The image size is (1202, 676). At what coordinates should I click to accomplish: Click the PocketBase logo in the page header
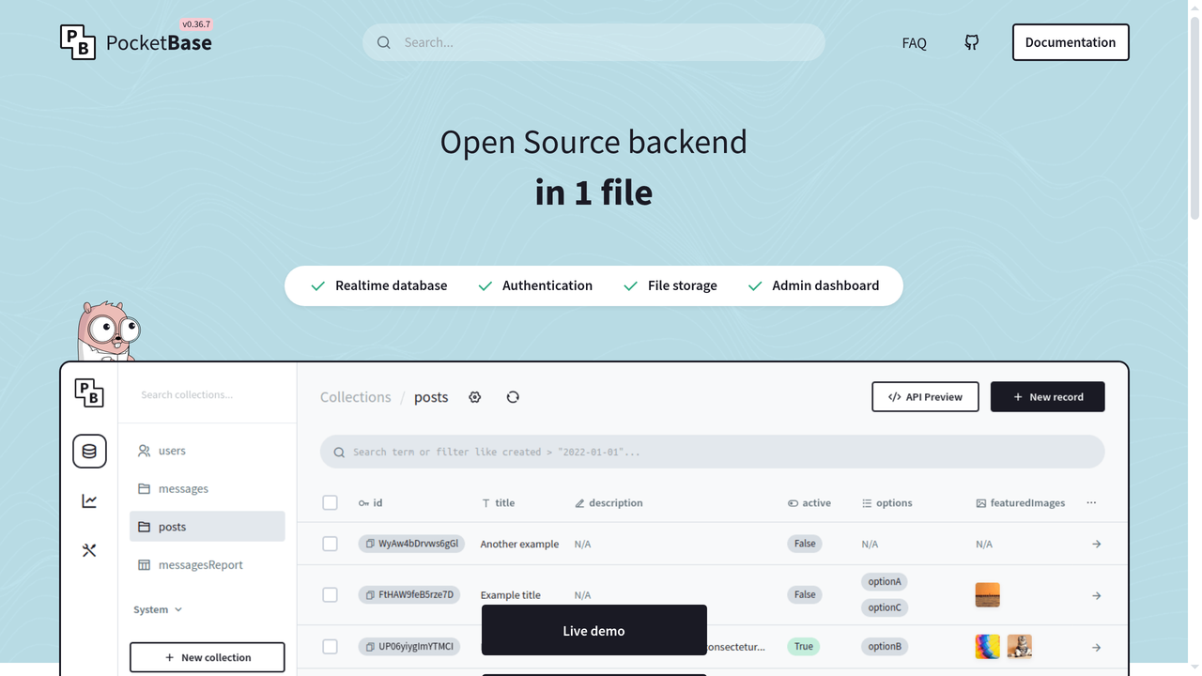click(135, 41)
